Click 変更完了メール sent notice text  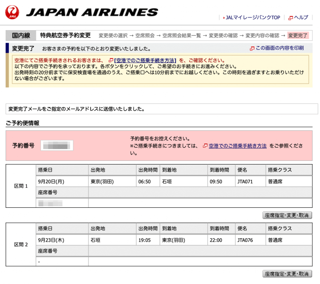[76, 109]
